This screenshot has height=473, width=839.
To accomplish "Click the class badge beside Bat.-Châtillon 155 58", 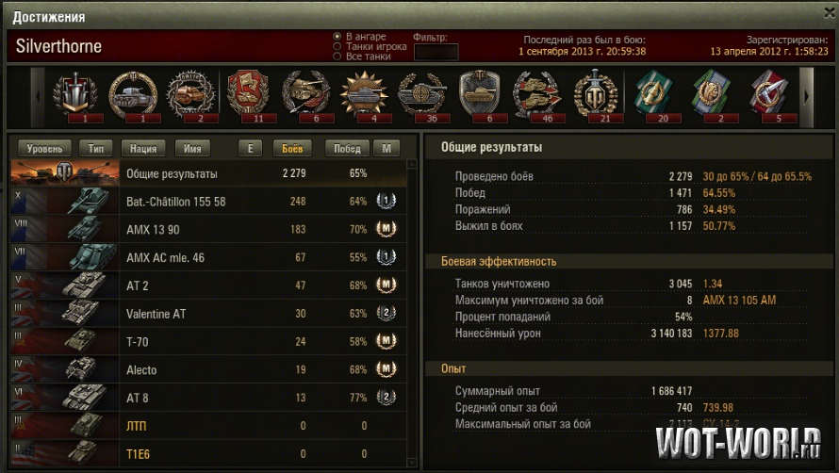I will (x=386, y=202).
